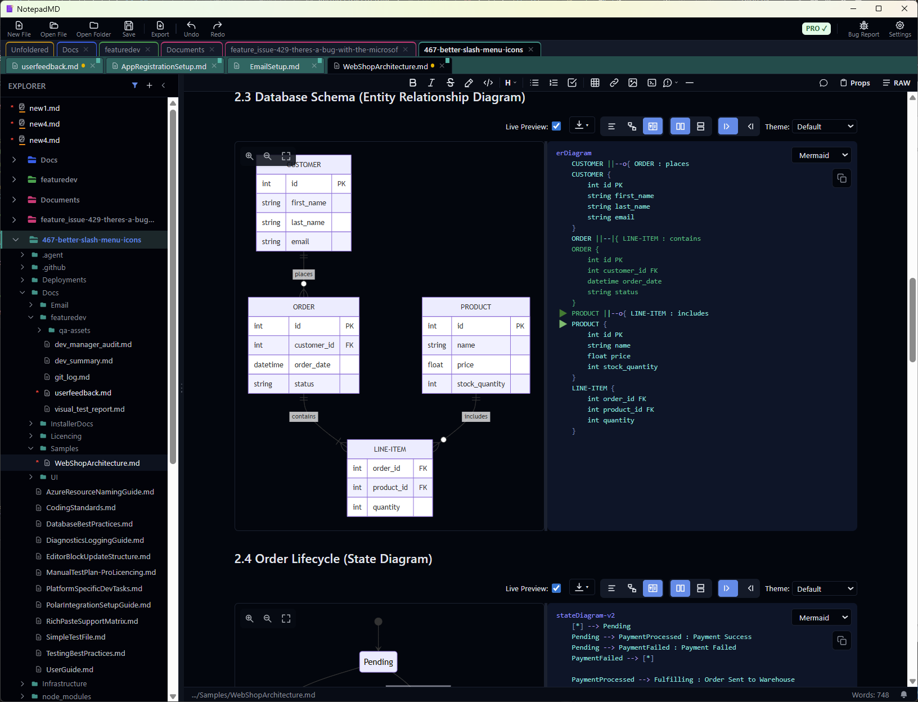Open the ER diagram download options dropdown
The height and width of the screenshot is (702, 918).
coord(582,126)
